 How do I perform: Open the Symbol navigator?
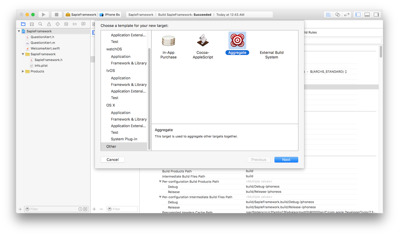pyautogui.click(x=32, y=24)
